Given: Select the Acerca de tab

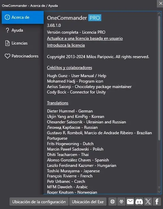Looking at the screenshot, I should (x=23, y=17).
